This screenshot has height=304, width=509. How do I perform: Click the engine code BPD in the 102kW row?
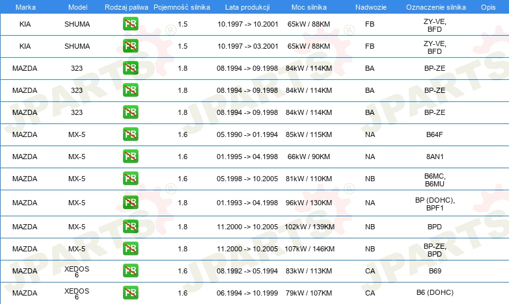435,227
